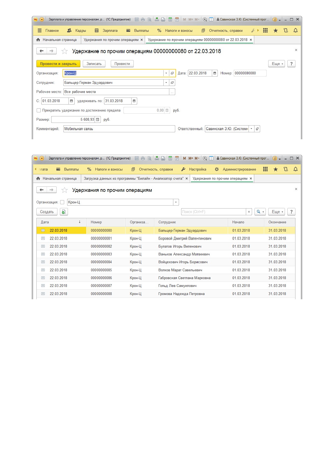334x472 pixels.
Task: Expand Сотрудник dropdown arrow
Action: 166,82
